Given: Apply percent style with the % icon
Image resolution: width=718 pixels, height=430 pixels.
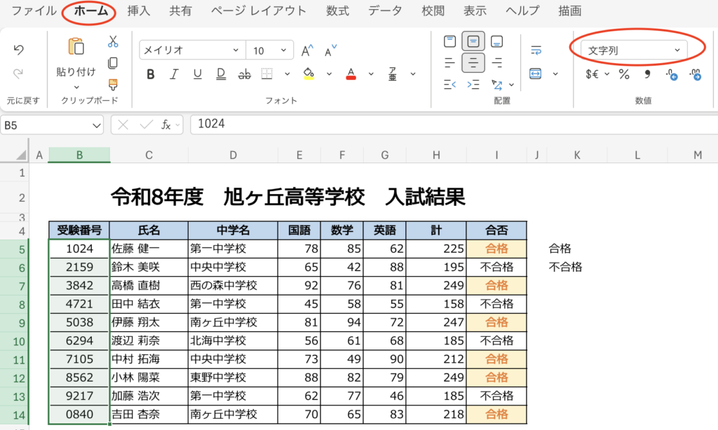Looking at the screenshot, I should click(x=623, y=74).
